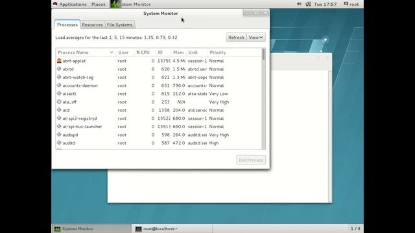
Task: Click the red hat Applications icon
Action: [x=55, y=4]
